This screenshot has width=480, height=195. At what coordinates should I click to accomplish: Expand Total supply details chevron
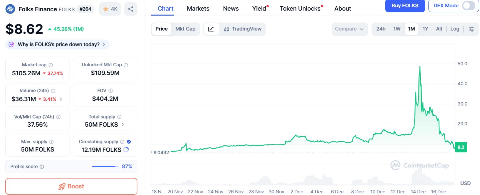tap(123, 125)
